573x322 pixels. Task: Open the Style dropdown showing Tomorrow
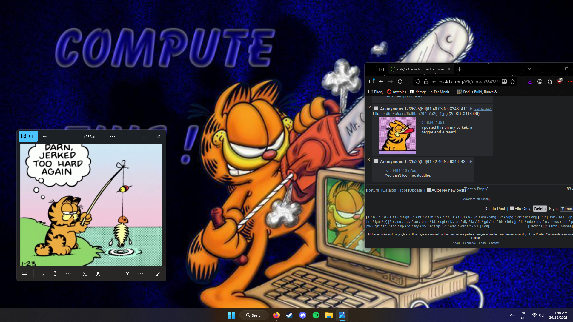click(x=566, y=209)
